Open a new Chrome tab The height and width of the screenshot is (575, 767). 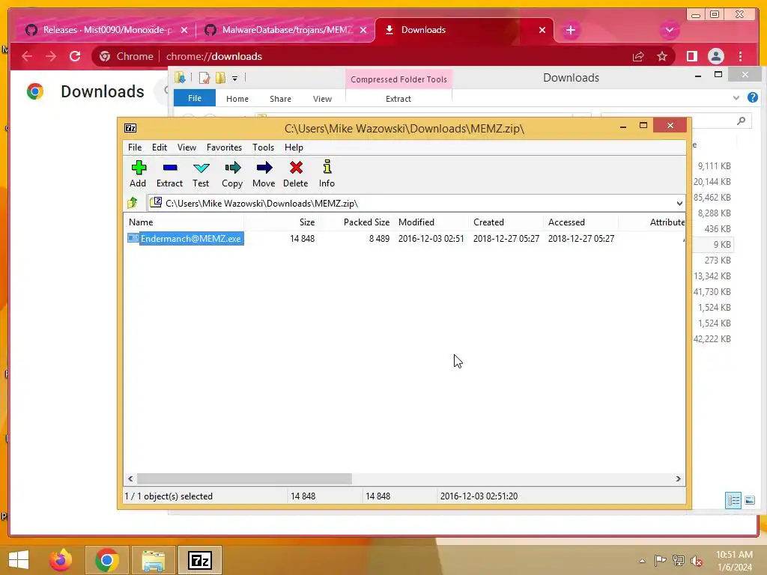(x=570, y=30)
